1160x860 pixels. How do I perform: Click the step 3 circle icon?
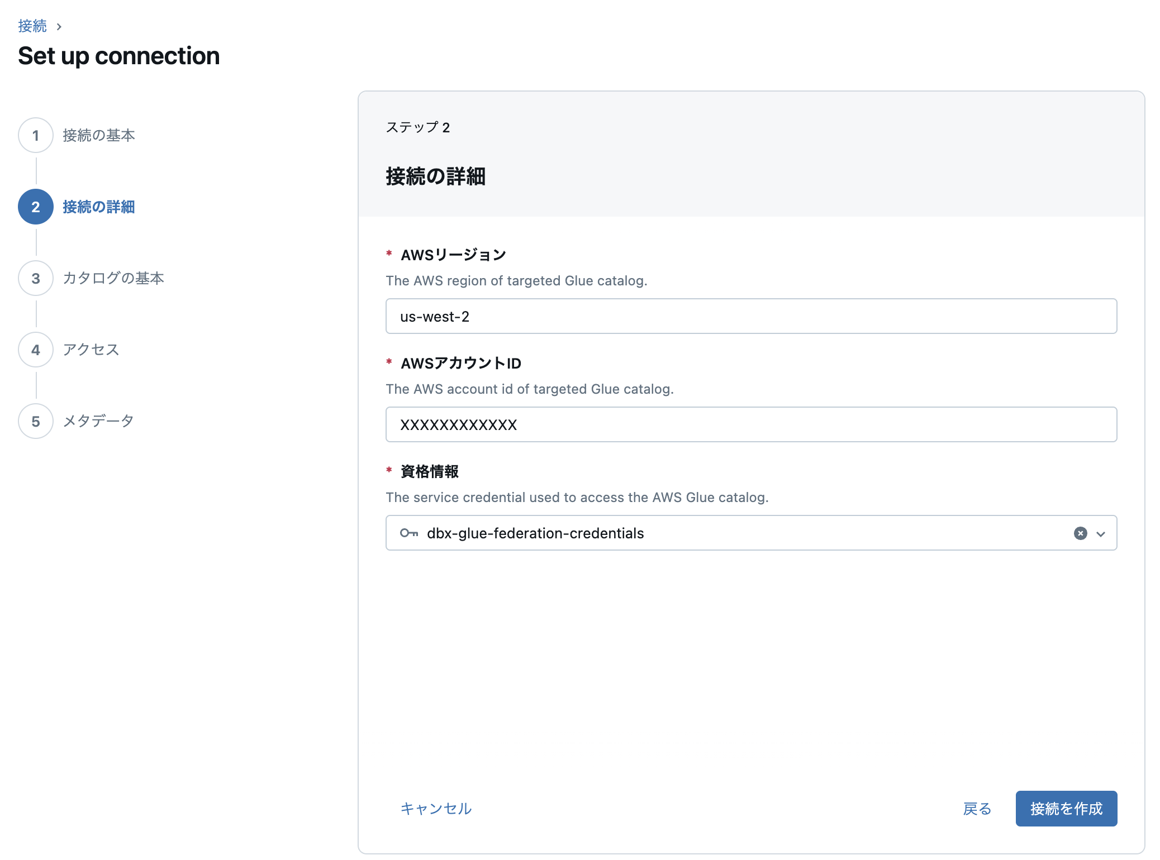[36, 278]
